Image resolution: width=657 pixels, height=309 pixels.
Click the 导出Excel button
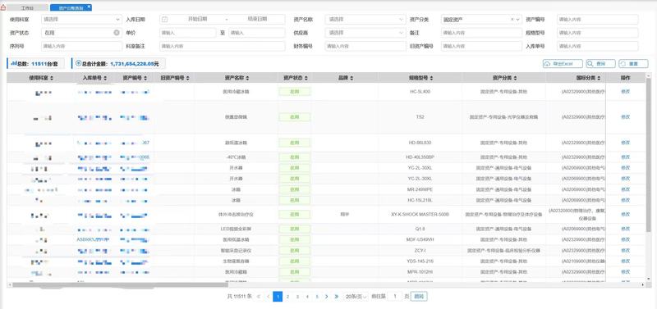tap(563, 64)
